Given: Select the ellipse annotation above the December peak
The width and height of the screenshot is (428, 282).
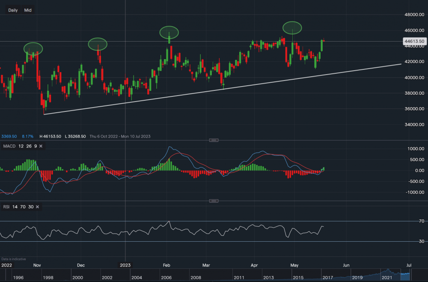Looking at the screenshot, I should pos(98,43).
